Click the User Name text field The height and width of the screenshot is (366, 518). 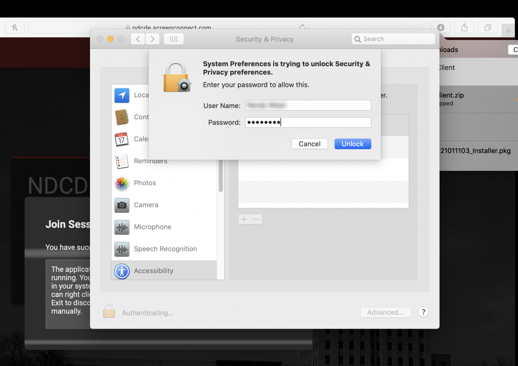[308, 105]
